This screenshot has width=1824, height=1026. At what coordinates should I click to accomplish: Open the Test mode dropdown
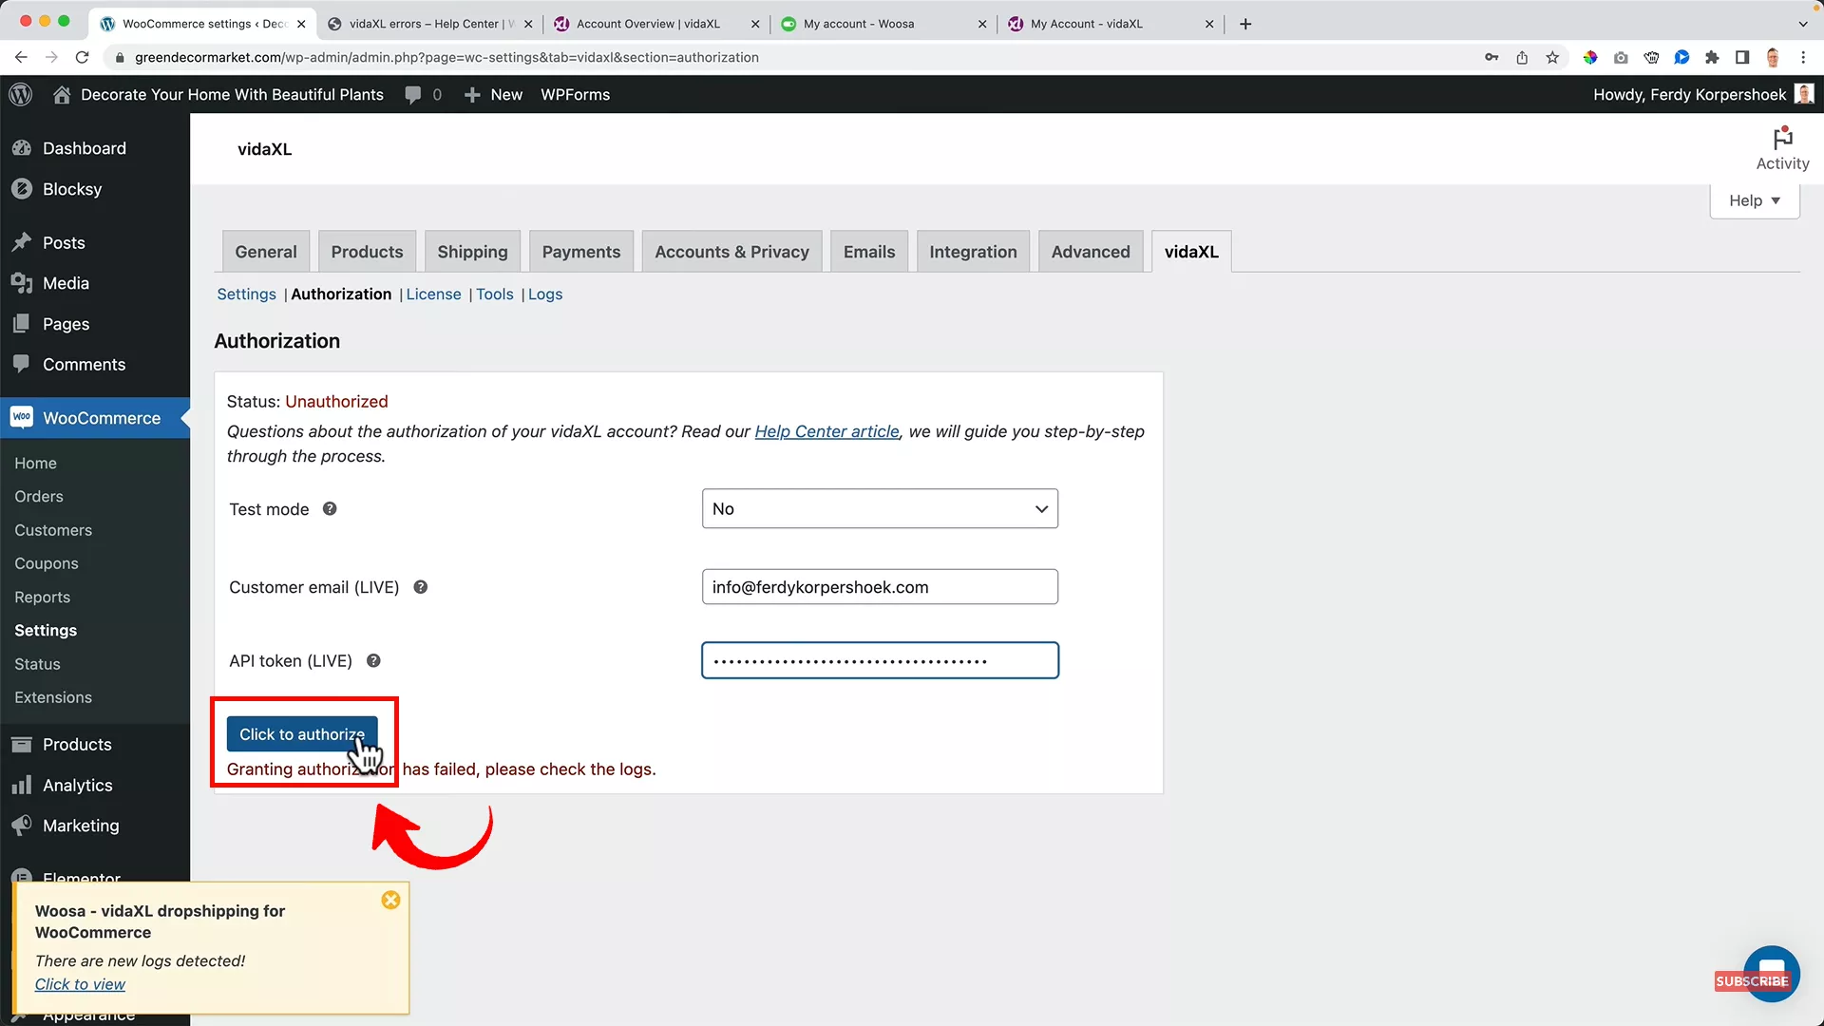coord(879,508)
